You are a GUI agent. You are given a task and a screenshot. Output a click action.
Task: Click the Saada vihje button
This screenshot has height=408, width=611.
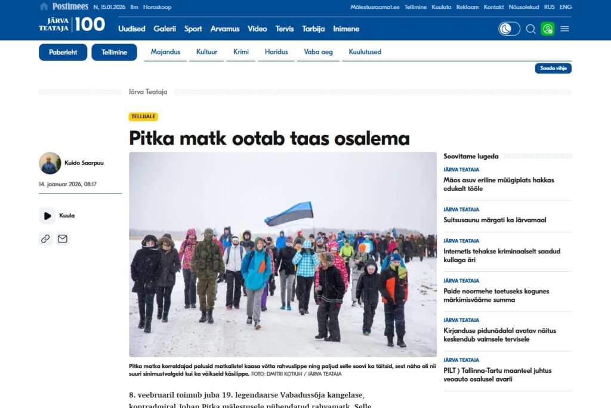(553, 69)
